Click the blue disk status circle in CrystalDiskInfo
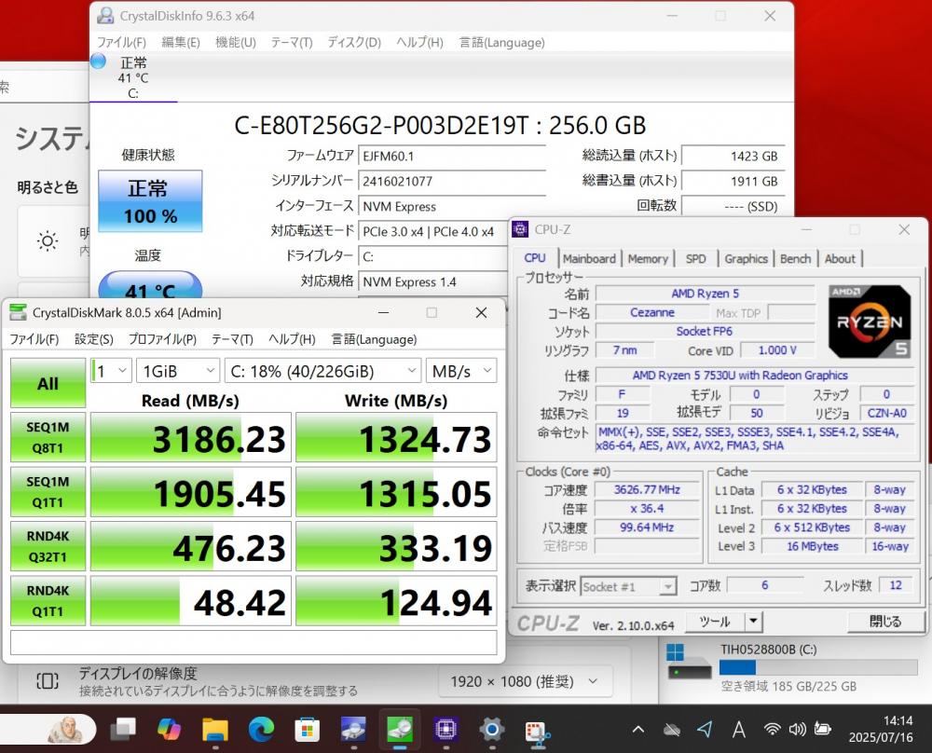932x753 pixels. 98,62
